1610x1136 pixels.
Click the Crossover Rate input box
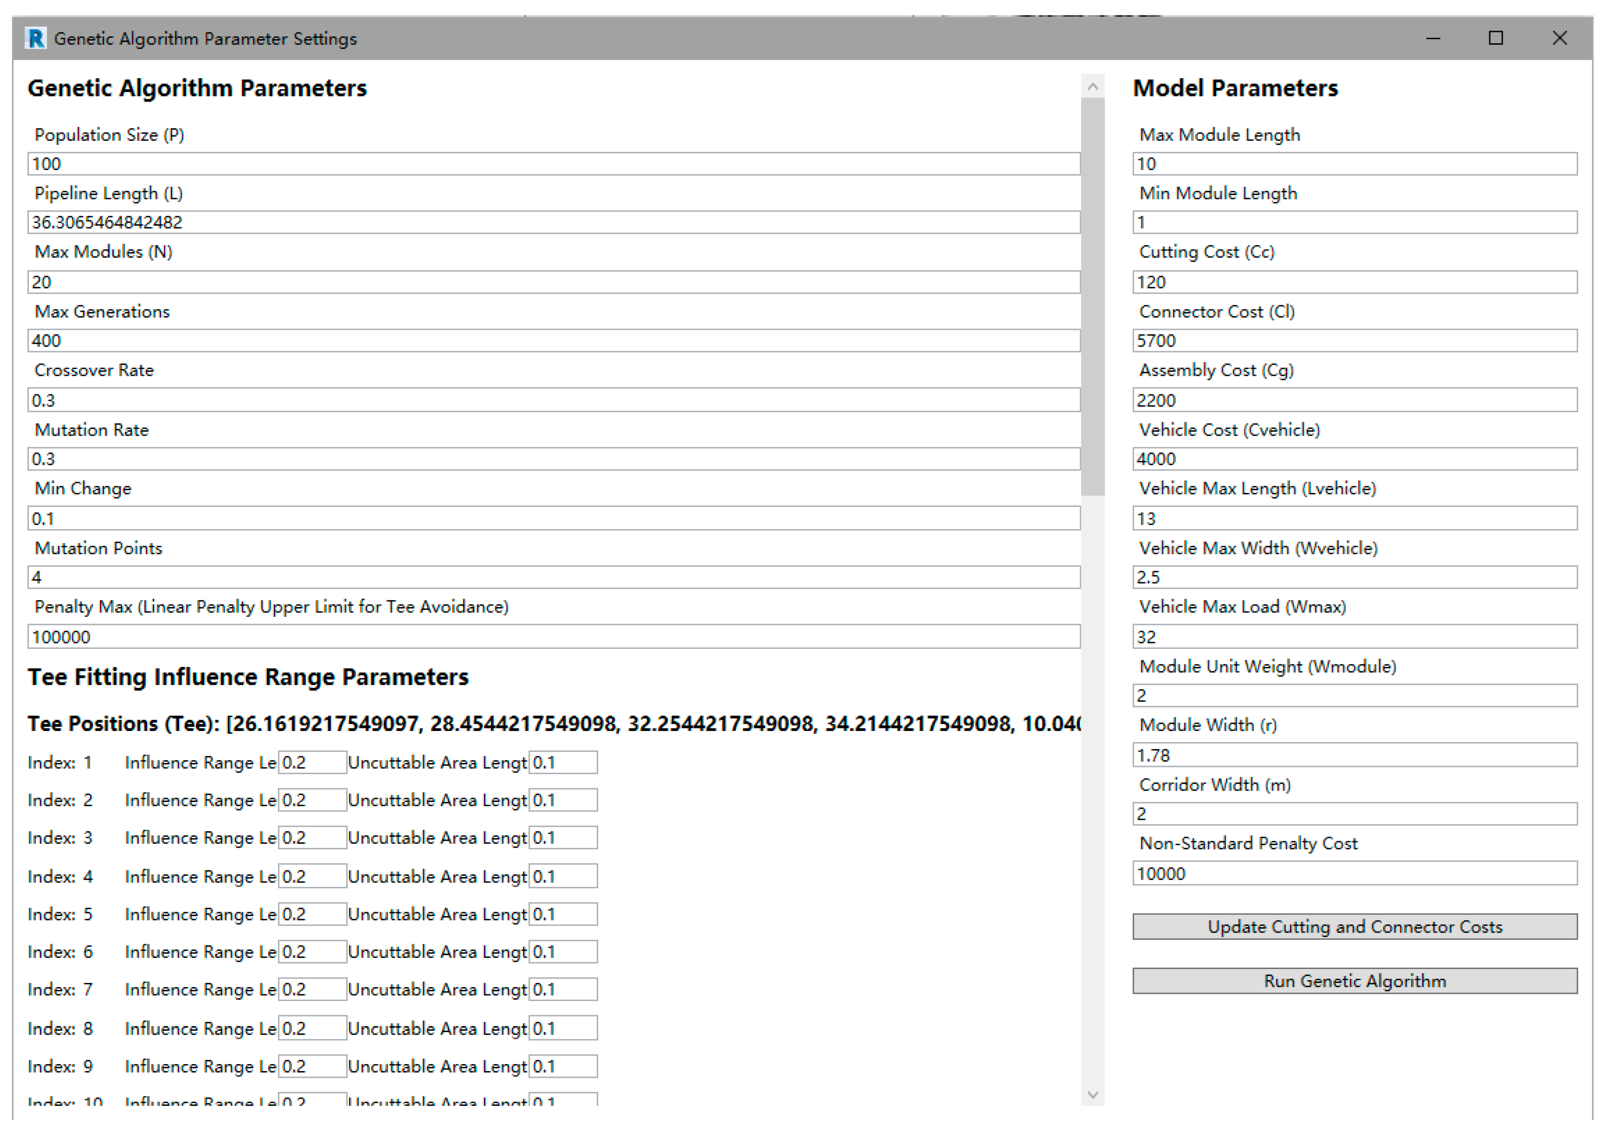[553, 401]
